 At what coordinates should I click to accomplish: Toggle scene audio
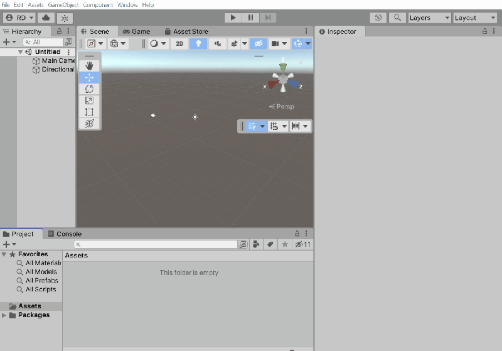(x=217, y=43)
